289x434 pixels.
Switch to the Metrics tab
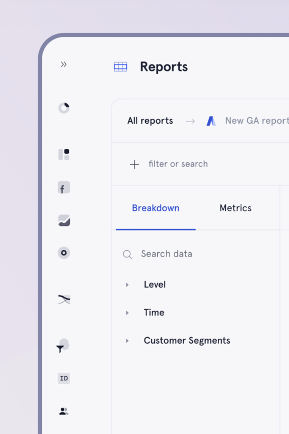[x=236, y=208]
